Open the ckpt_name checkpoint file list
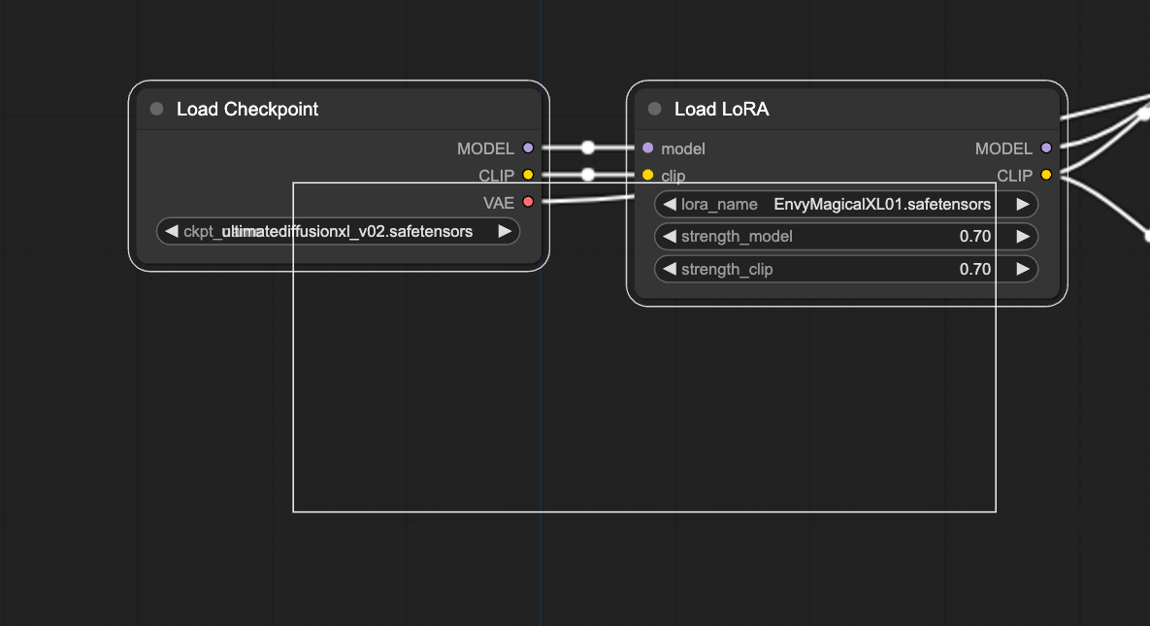 [x=338, y=231]
